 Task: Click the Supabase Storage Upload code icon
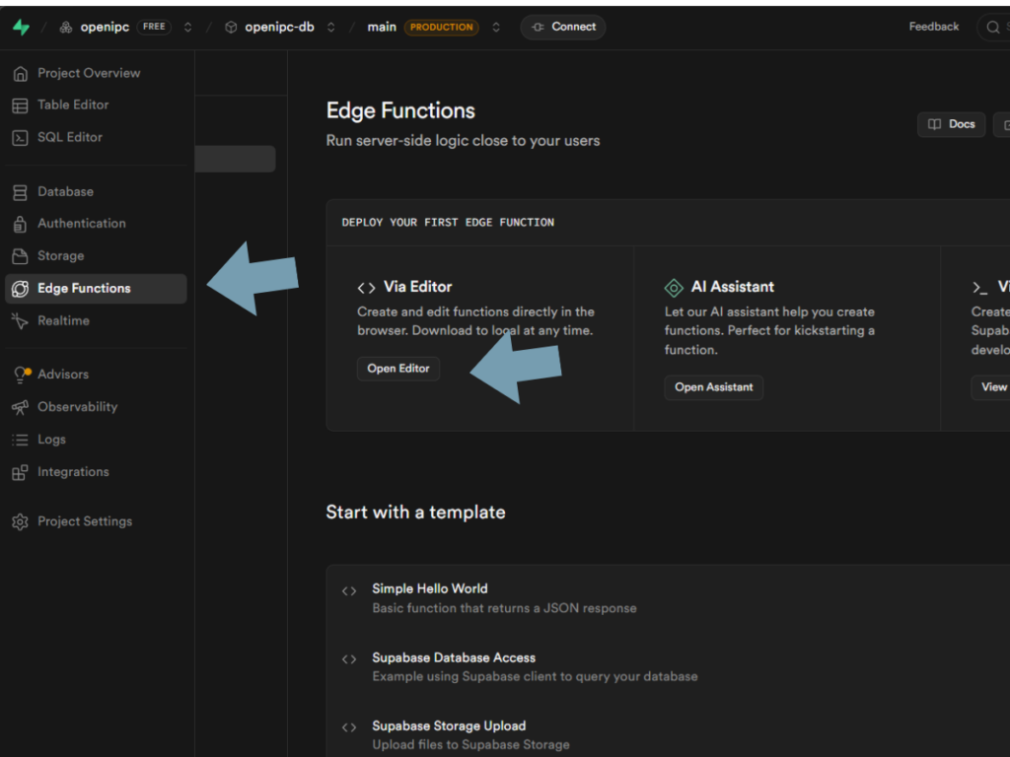click(x=349, y=727)
